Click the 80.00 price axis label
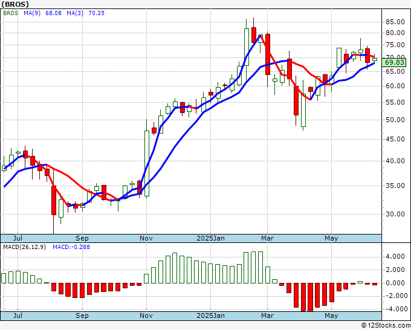The image size is (411, 330). 395,33
